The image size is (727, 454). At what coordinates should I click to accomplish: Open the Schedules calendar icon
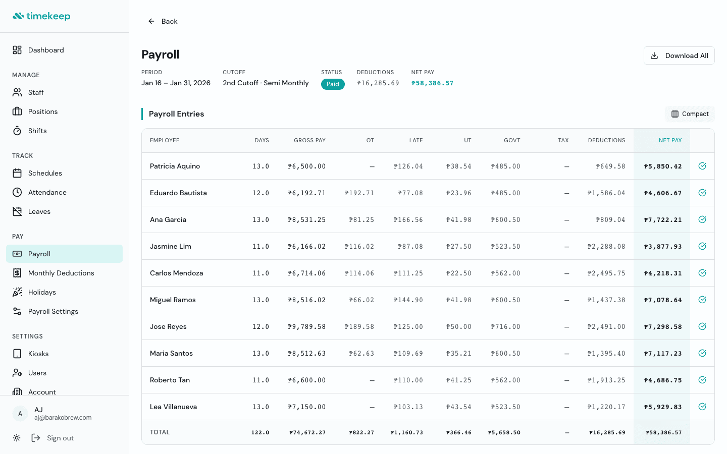tap(17, 173)
